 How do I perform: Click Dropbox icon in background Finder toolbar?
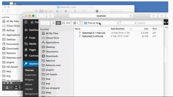[98, 11]
